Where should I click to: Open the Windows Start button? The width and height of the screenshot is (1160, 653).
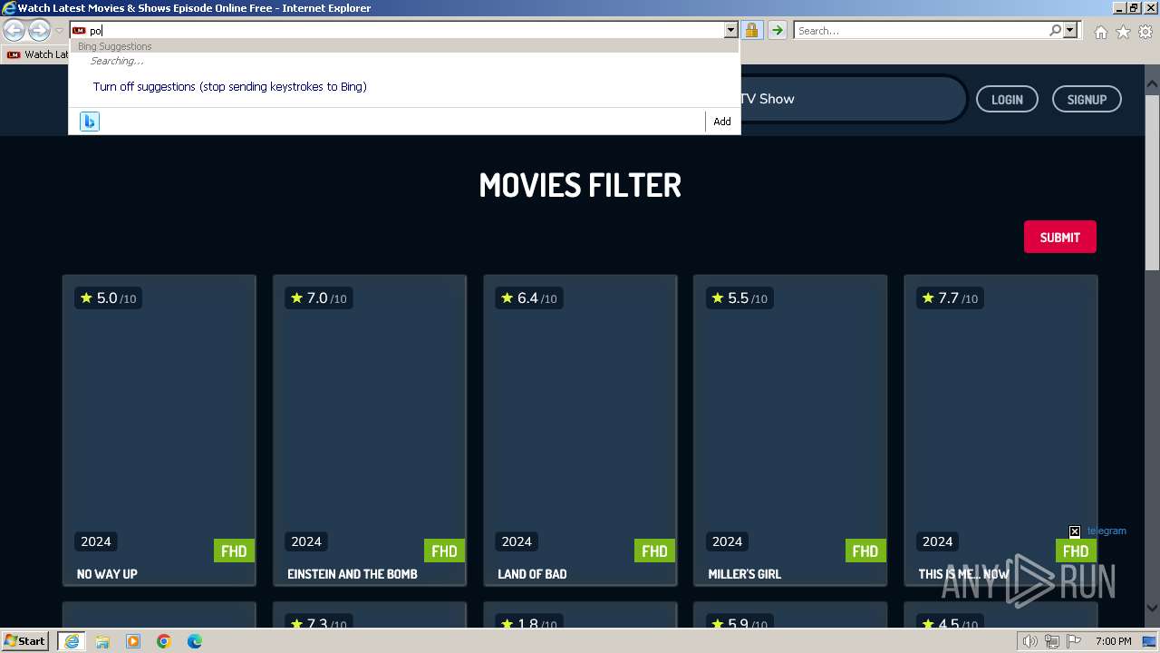pyautogui.click(x=25, y=641)
